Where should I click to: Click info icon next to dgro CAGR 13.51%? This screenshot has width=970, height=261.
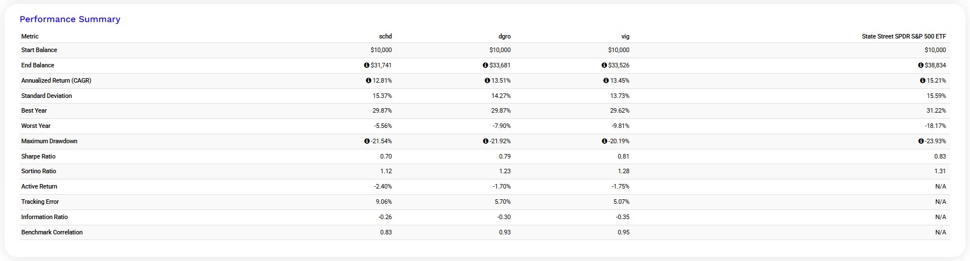coord(487,80)
